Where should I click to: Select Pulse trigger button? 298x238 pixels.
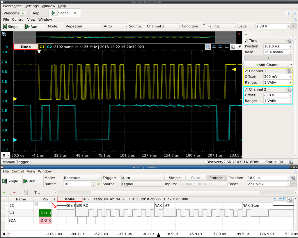click(x=196, y=178)
